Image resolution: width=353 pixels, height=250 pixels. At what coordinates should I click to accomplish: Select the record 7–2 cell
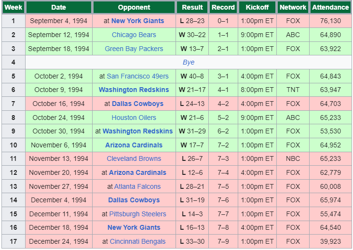point(223,145)
